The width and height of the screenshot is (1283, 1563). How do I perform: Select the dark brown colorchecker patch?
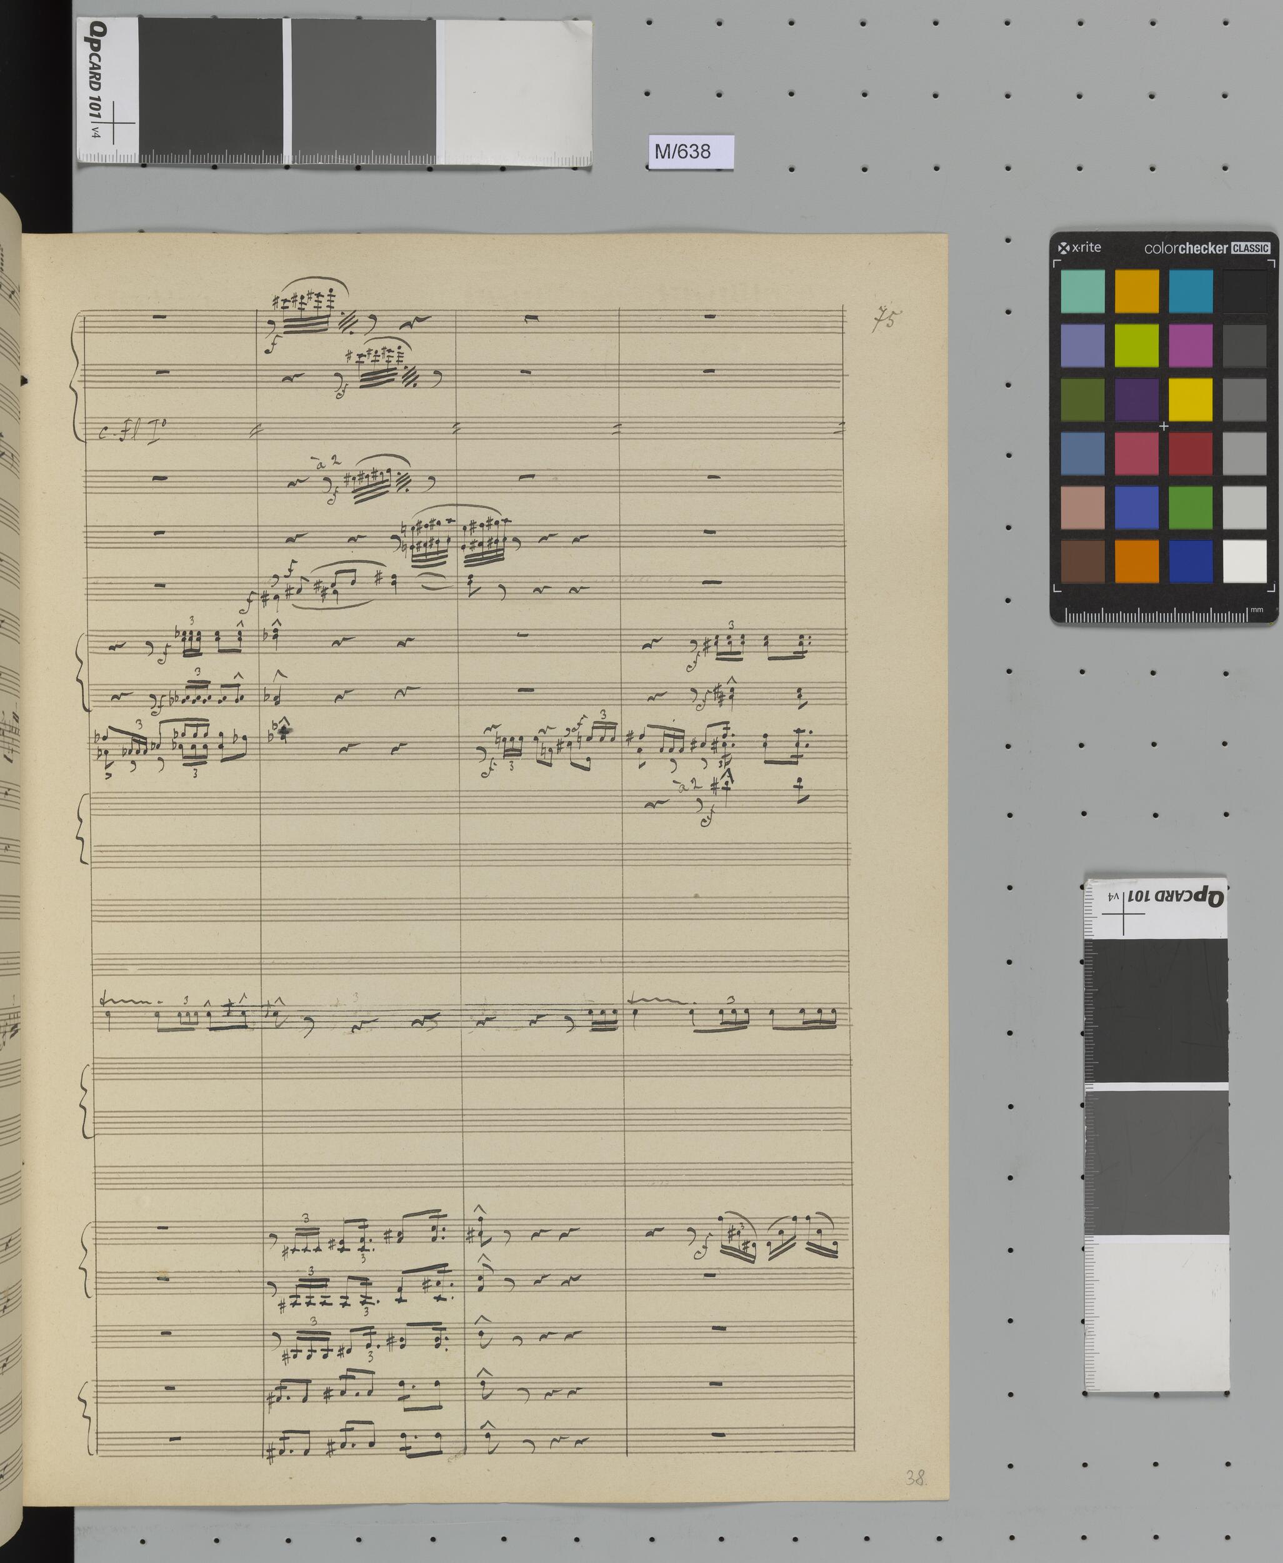pos(1082,561)
